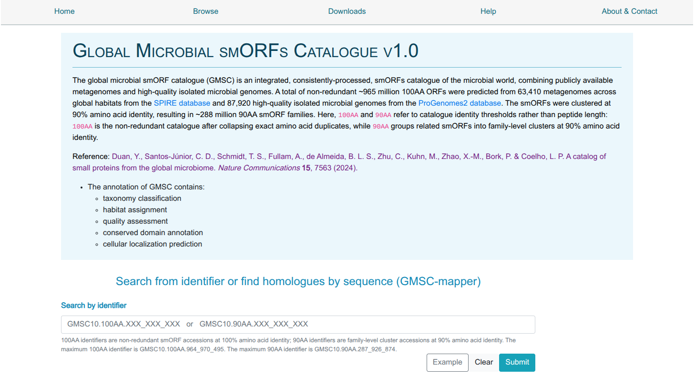Go to the Downloads section
695x376 pixels.
(347, 11)
